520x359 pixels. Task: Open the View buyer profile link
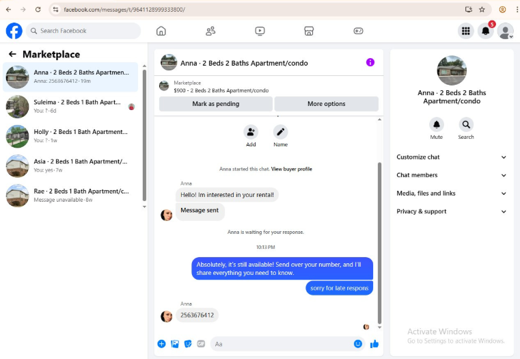292,169
